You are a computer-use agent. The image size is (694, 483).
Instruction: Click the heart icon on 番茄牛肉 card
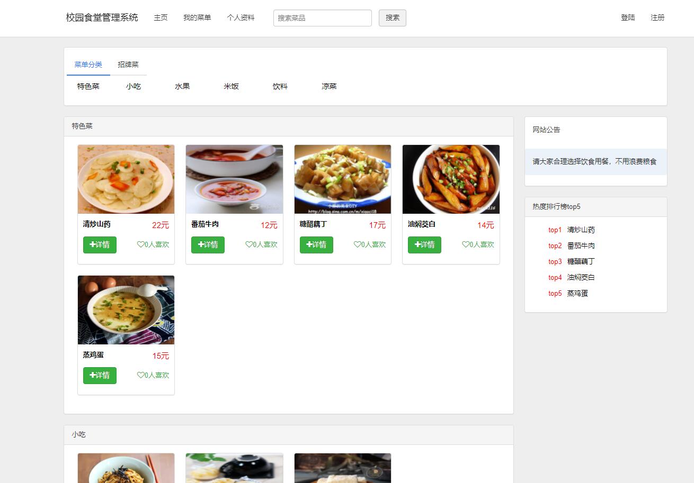(x=249, y=244)
